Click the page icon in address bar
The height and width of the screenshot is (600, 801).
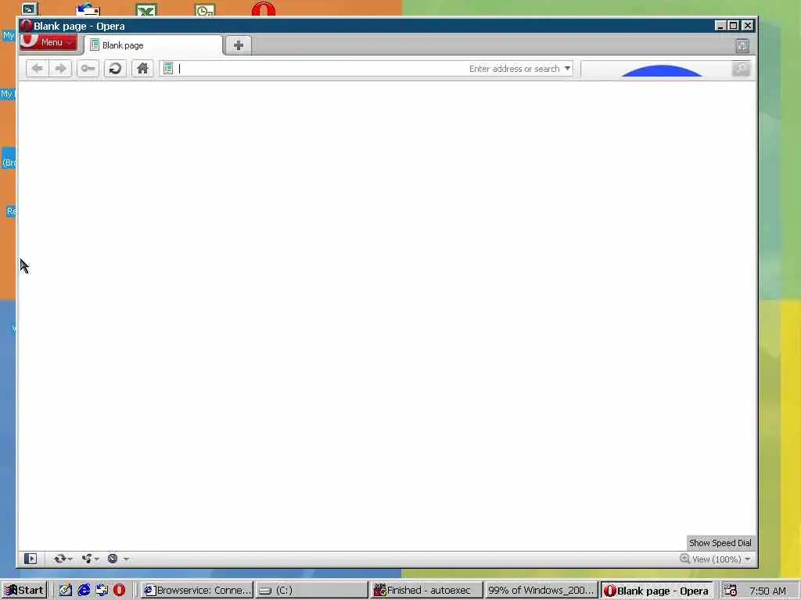coord(168,69)
